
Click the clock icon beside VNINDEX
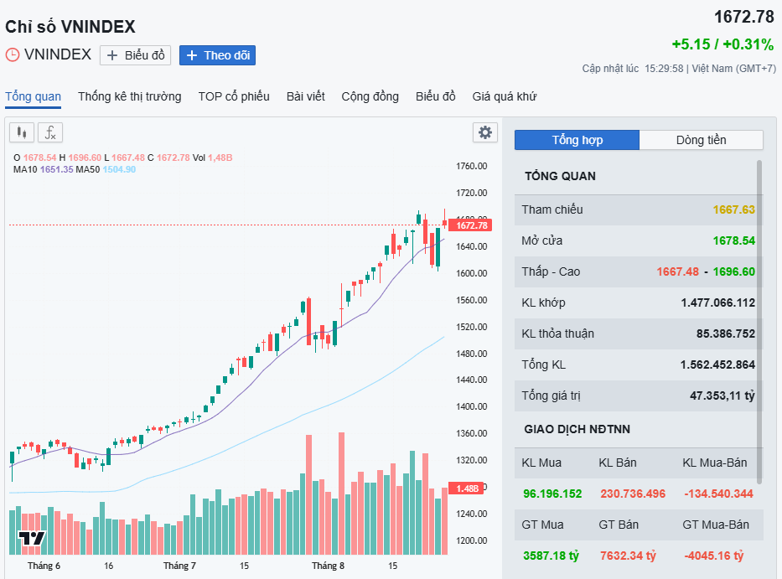pyautogui.click(x=13, y=54)
